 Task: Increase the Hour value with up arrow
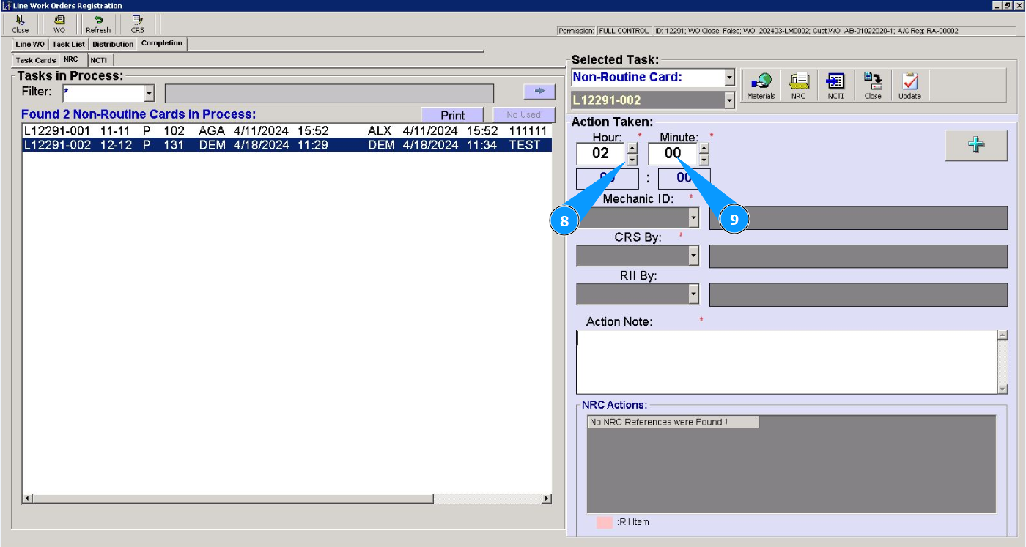click(x=632, y=147)
